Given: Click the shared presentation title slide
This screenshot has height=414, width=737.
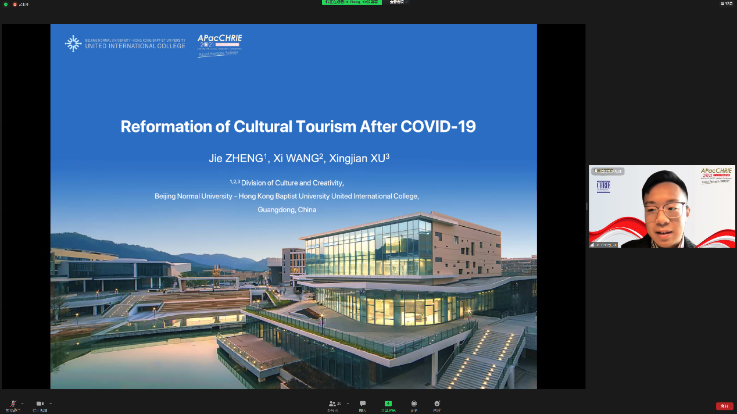Looking at the screenshot, I should (294, 206).
